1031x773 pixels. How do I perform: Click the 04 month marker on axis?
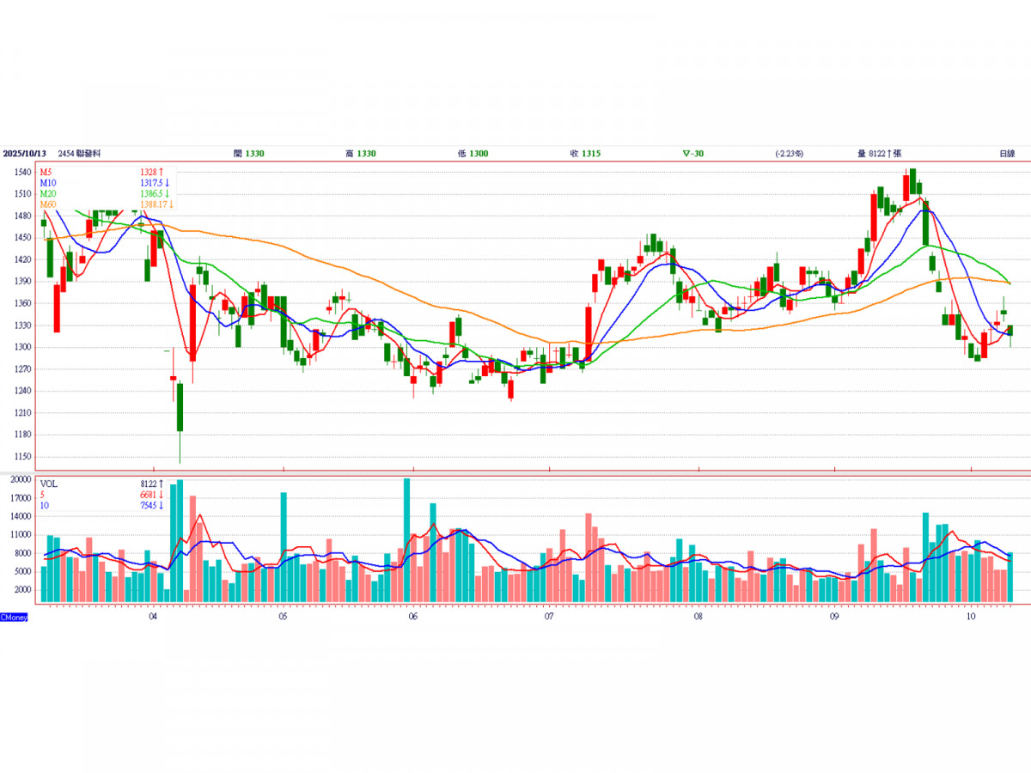click(x=152, y=617)
